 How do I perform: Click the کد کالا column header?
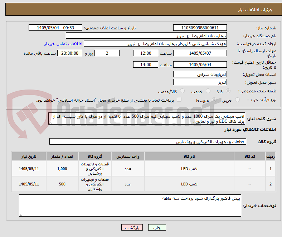click(x=250, y=156)
